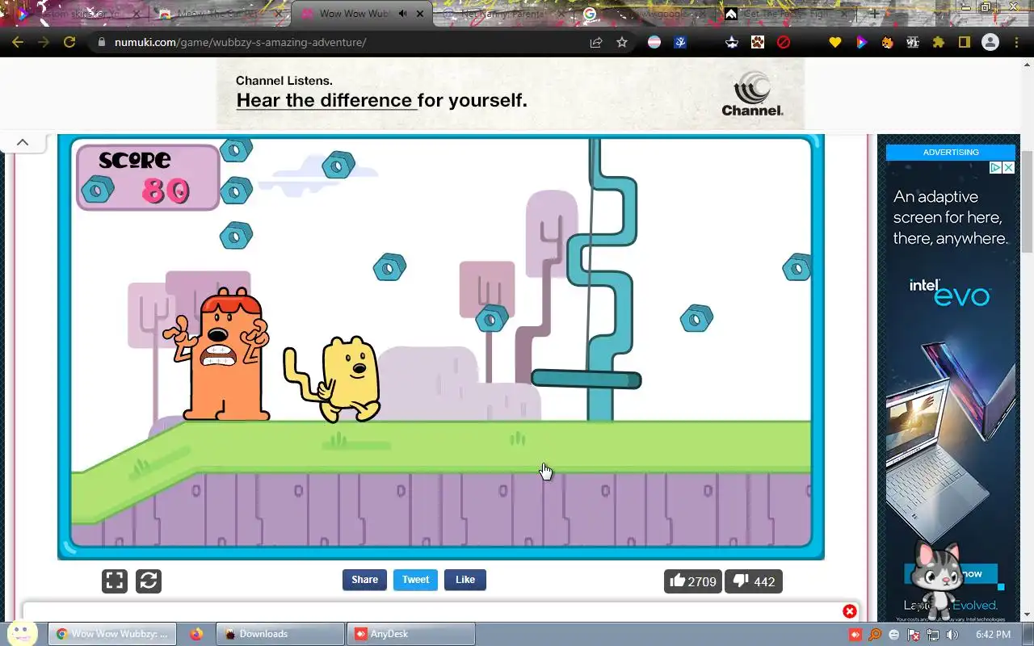The width and height of the screenshot is (1034, 646).
Task: Click the Tweet button
Action: tap(415, 580)
